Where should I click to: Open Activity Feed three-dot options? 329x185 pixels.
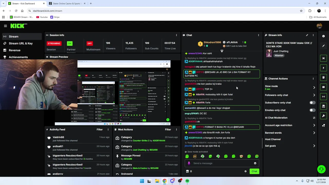108,129
